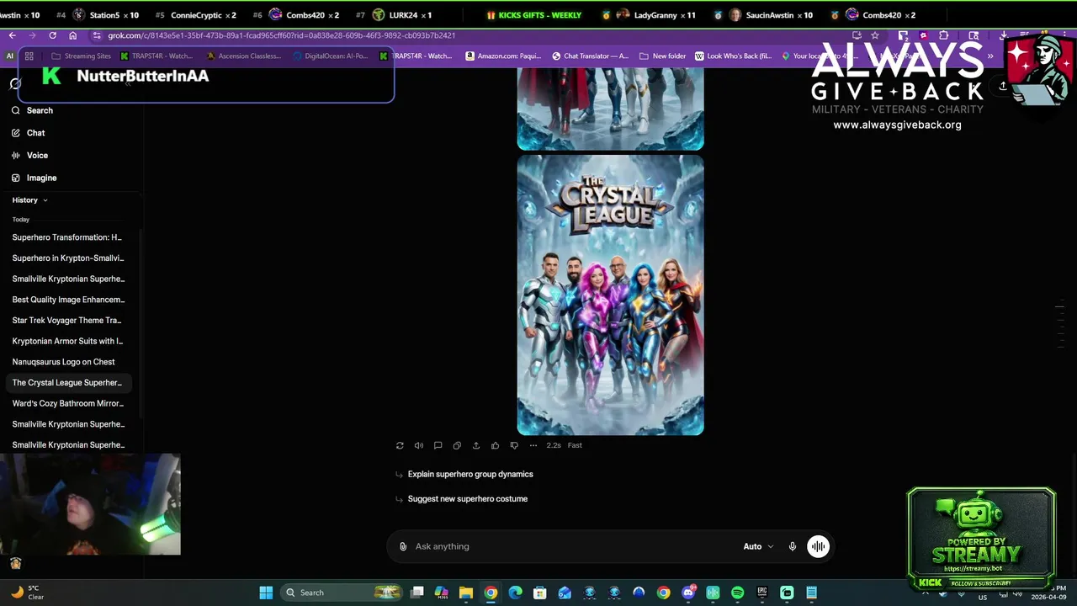This screenshot has height=606, width=1077.
Task: Open the Auto model selector dropdown
Action: tap(758, 546)
